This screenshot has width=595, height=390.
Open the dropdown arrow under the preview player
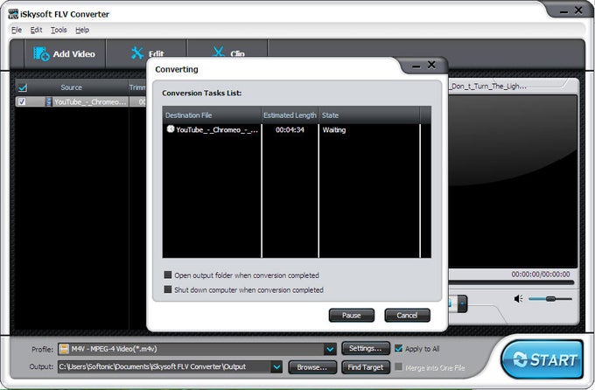tap(462, 303)
